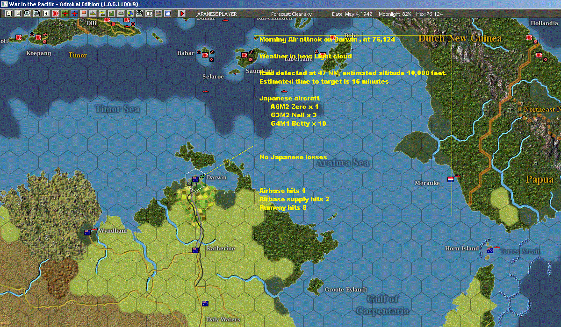Click the 'JAPANESE PLAYER' label
The image size is (561, 327).
(216, 14)
